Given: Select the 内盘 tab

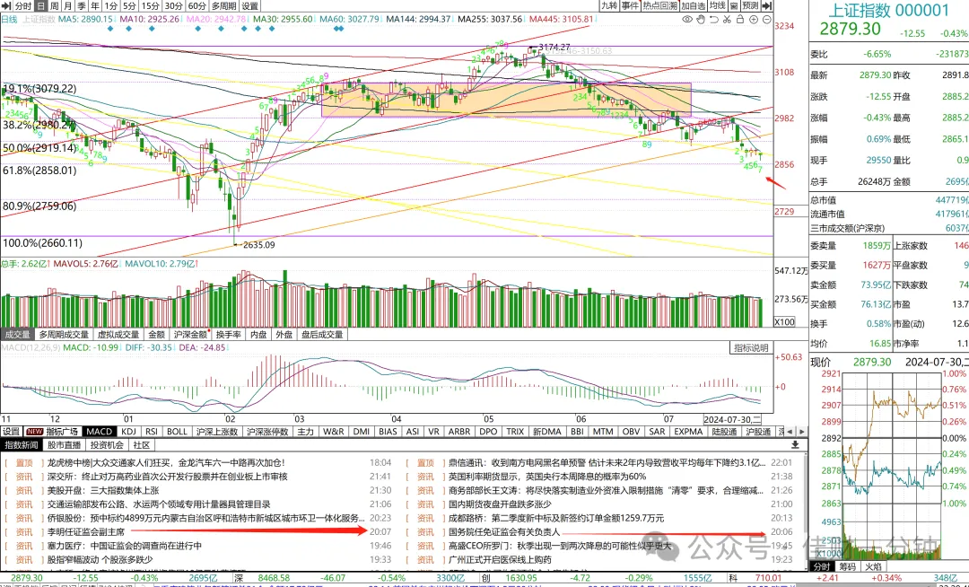Looking at the screenshot, I should click(258, 334).
